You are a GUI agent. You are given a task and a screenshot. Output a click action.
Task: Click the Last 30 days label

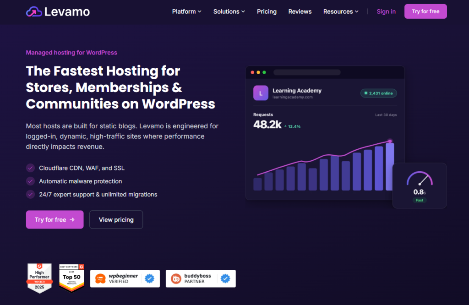click(x=386, y=115)
